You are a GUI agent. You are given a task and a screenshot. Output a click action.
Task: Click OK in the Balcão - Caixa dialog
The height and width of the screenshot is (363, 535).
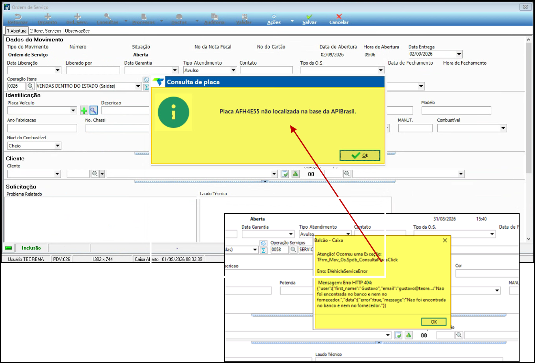pos(434,322)
